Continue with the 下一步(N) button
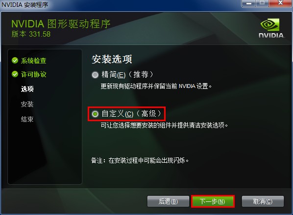The height and width of the screenshot is (215, 293). [x=213, y=201]
